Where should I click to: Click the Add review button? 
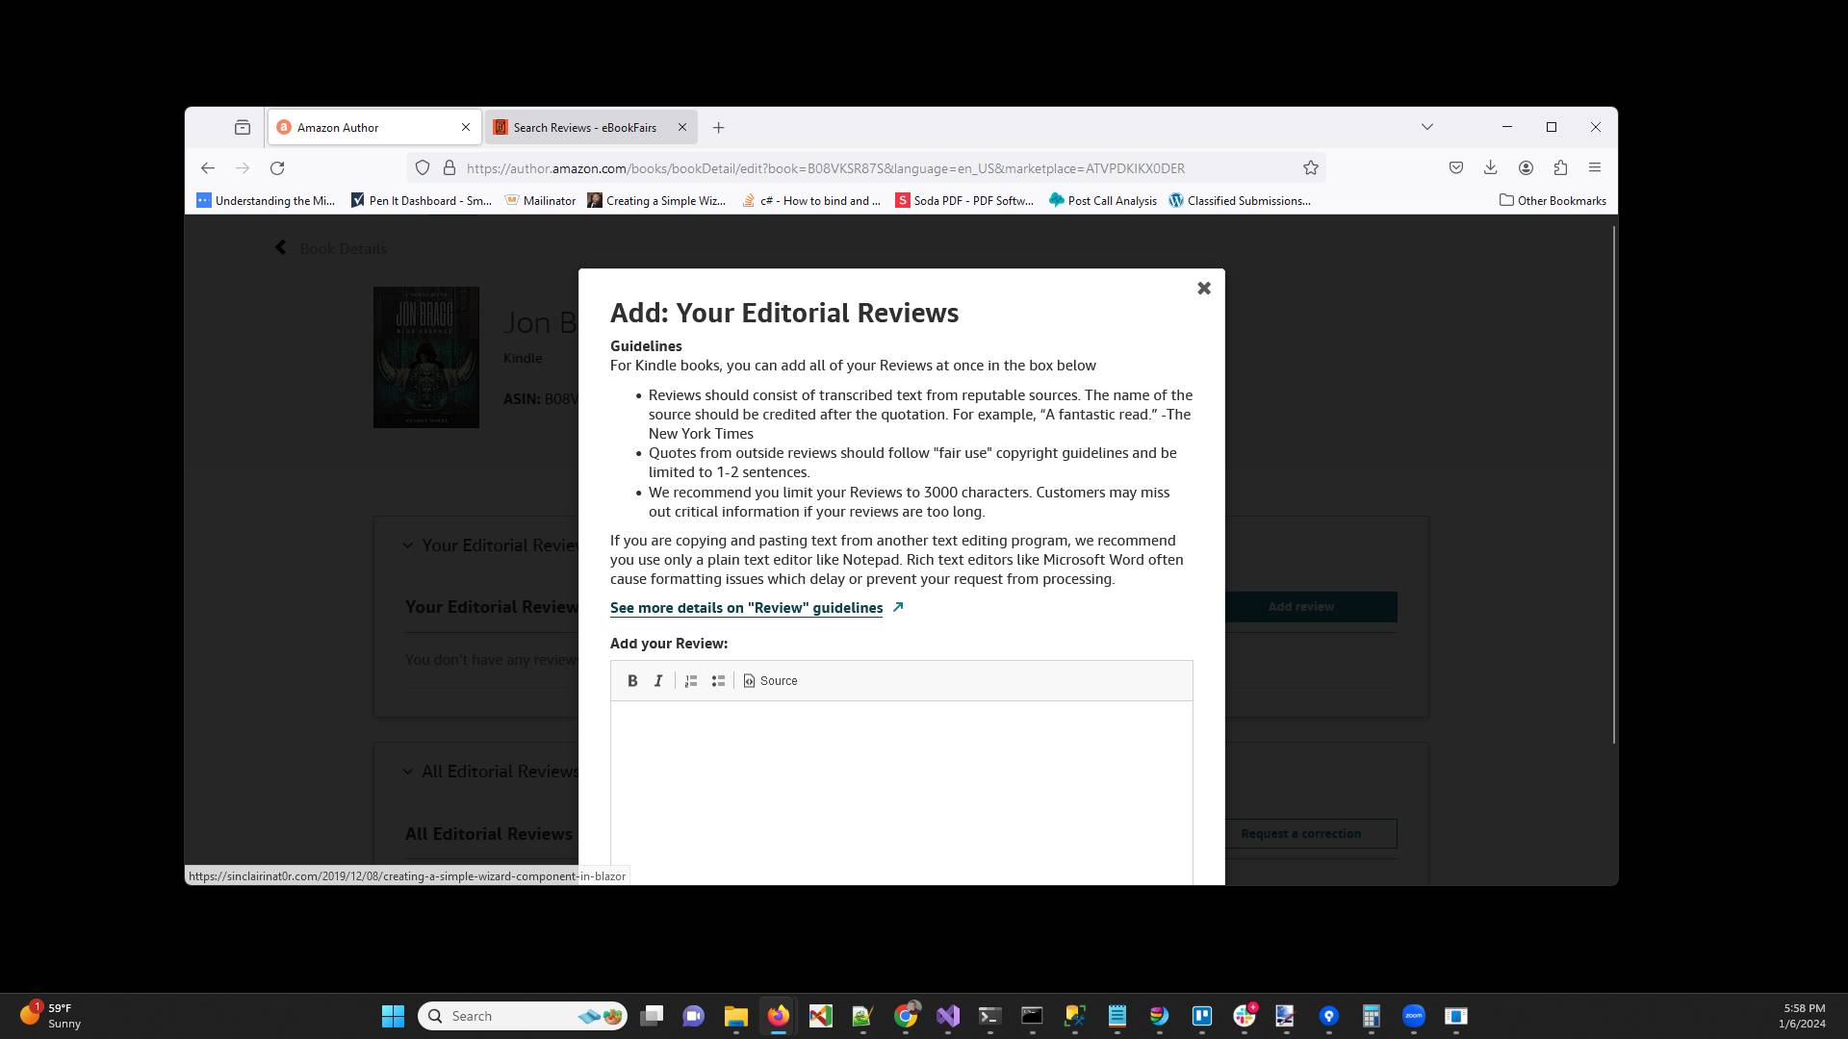pyautogui.click(x=1300, y=607)
